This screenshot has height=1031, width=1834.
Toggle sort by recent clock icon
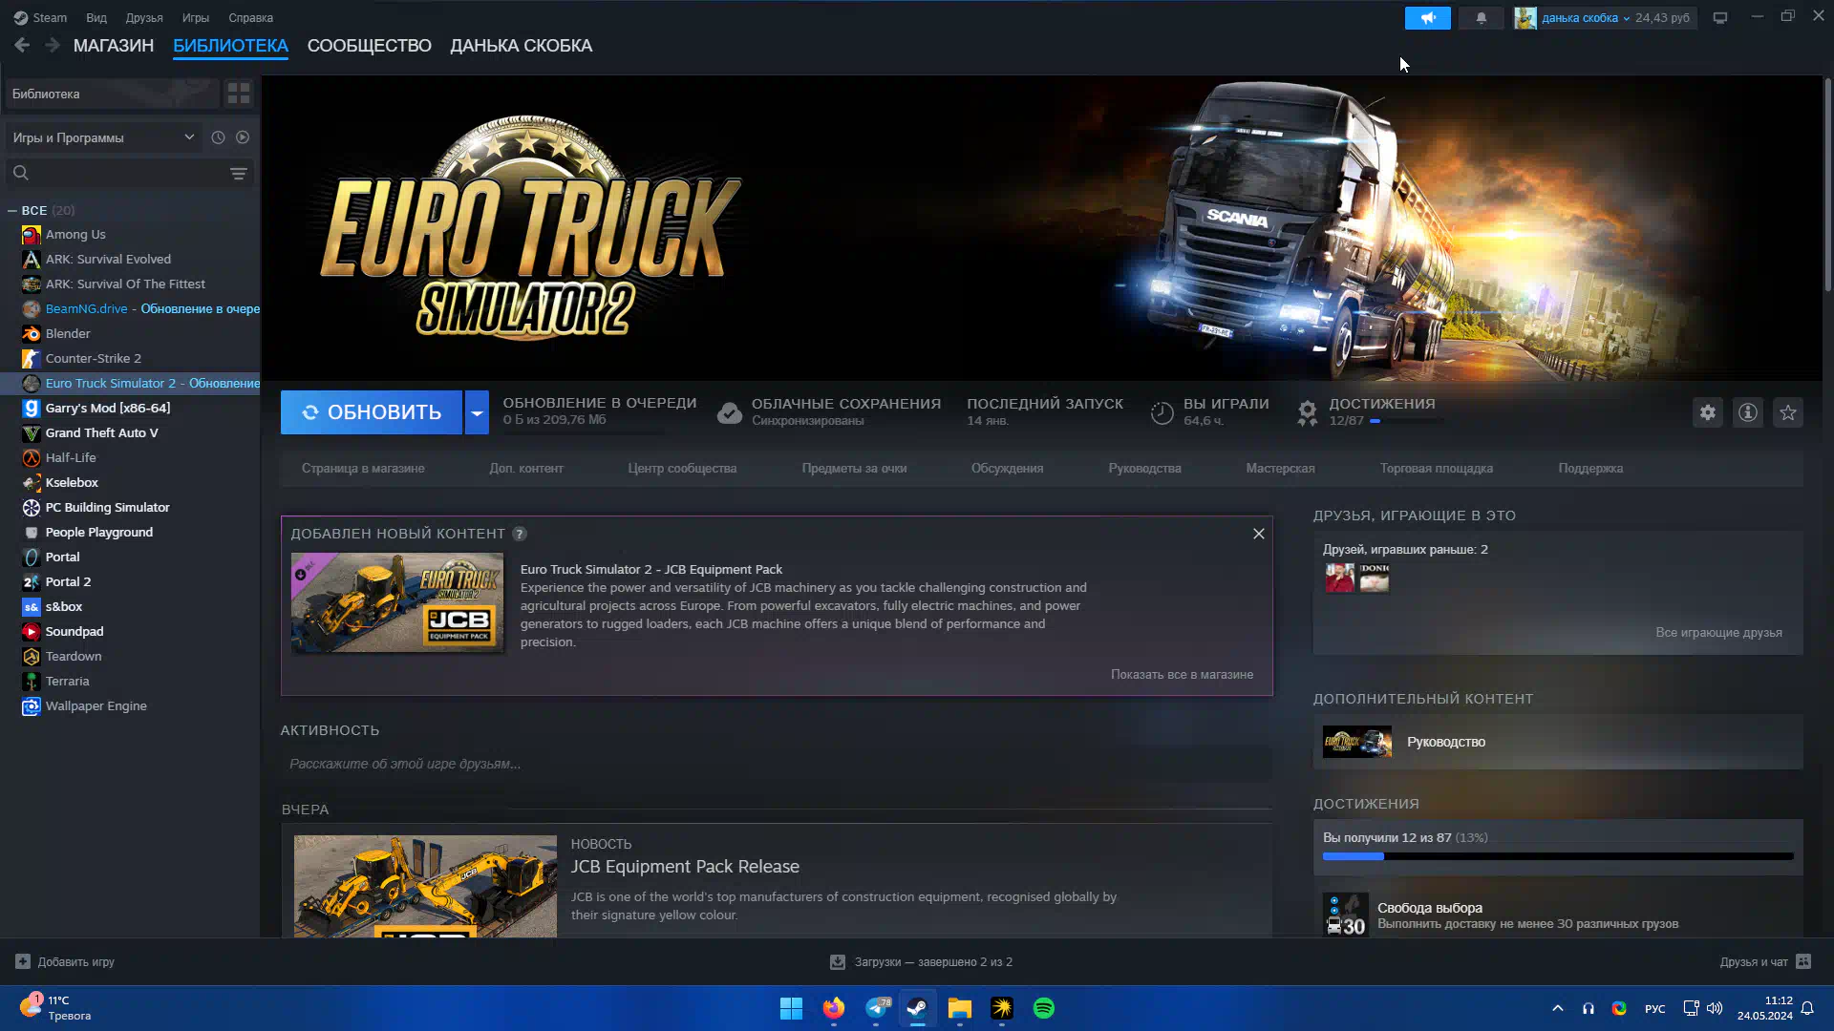point(218,137)
